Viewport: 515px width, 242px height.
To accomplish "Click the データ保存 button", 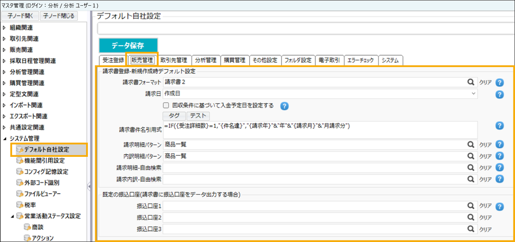I will [x=128, y=46].
